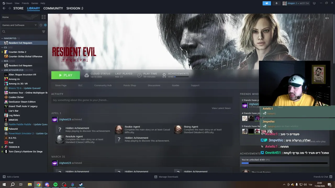Image resolution: width=335 pixels, height=188 pixels.
Task: Open File Explorer from the taskbar
Action: 30,185
